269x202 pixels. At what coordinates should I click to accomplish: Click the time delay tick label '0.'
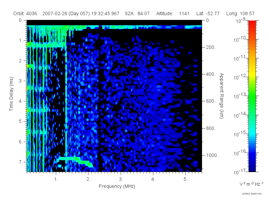click(x=21, y=20)
